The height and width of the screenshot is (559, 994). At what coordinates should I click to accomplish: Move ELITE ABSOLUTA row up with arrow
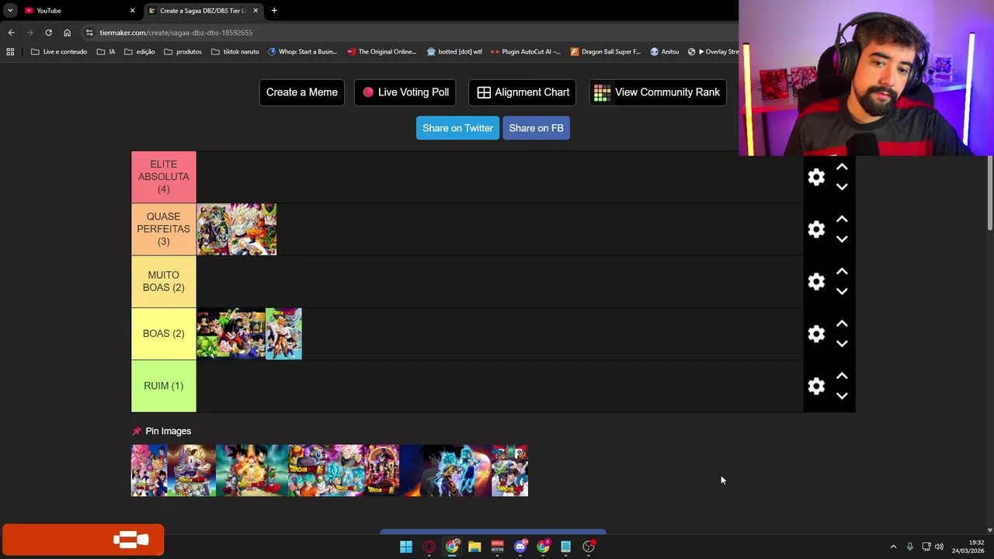click(x=842, y=167)
